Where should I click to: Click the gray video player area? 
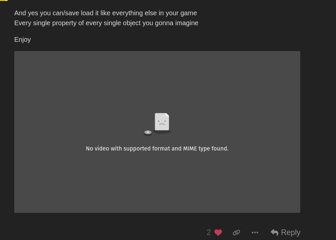tap(157, 132)
